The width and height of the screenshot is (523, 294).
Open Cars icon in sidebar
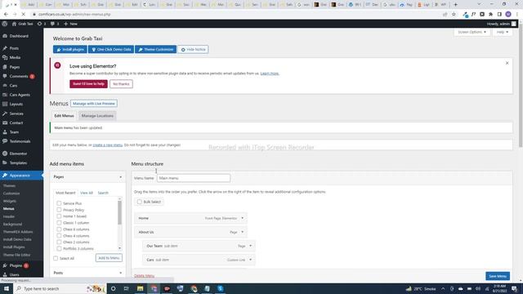pos(5,86)
